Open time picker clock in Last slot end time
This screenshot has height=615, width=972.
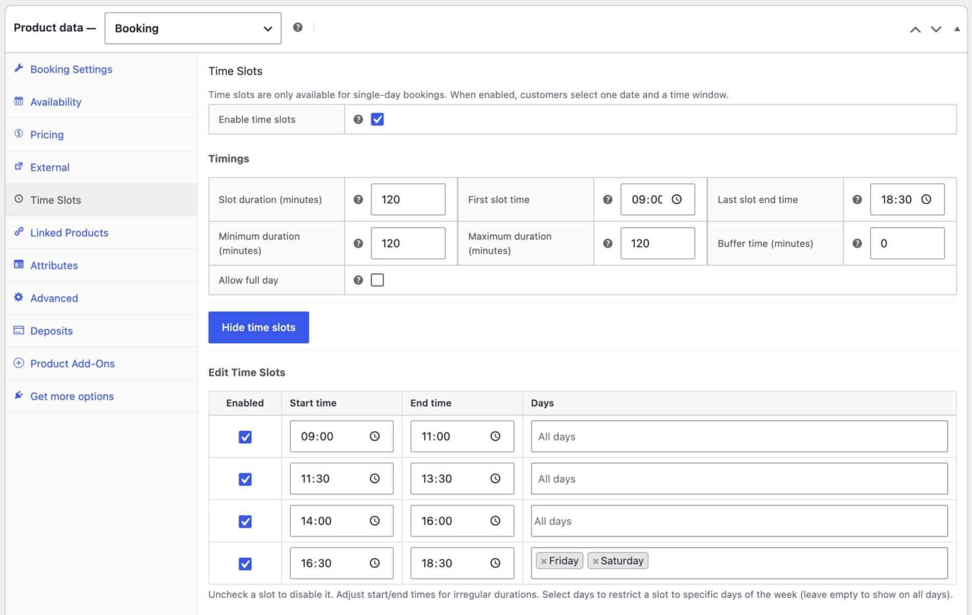[926, 199]
